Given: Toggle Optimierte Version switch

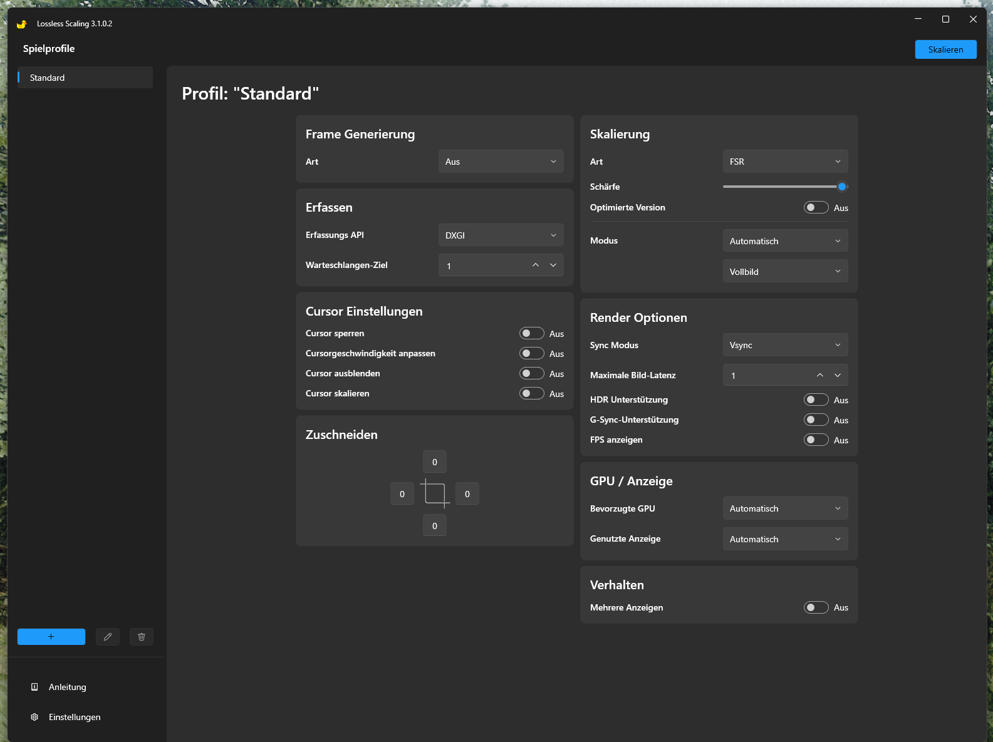Looking at the screenshot, I should [x=816, y=207].
